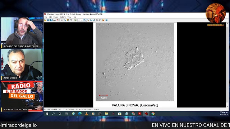Click the Next page toolbar icon

click(x=100, y=20)
